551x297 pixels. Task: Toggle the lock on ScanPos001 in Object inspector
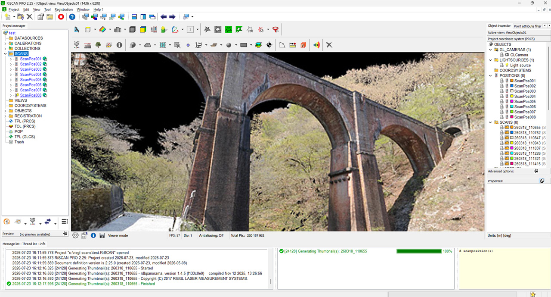pos(502,81)
